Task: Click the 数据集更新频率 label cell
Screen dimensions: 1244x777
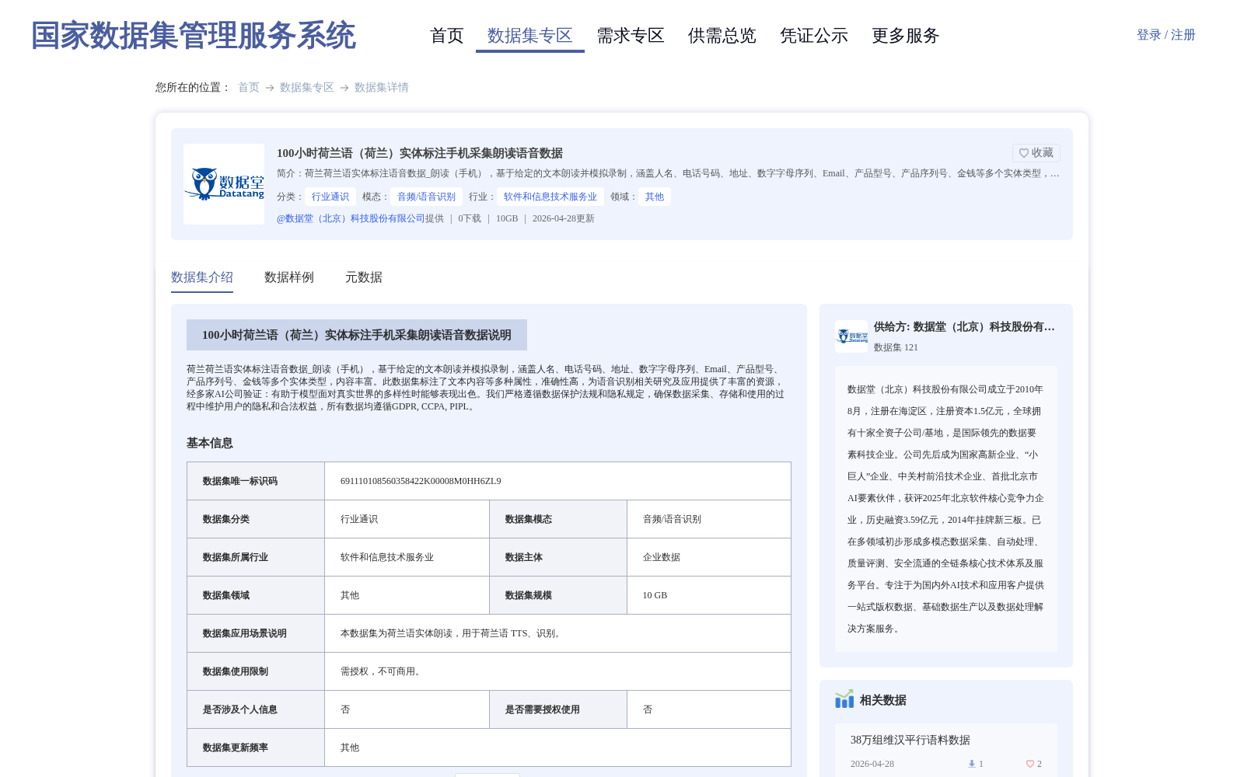Action: tap(256, 747)
